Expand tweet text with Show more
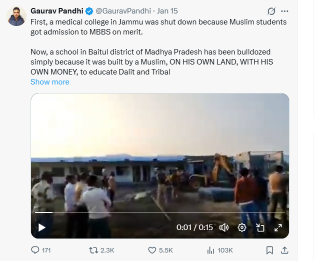Screen dimensions: 315x261 50,81
